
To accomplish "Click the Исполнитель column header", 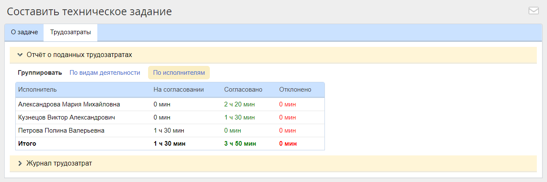I will [37, 90].
